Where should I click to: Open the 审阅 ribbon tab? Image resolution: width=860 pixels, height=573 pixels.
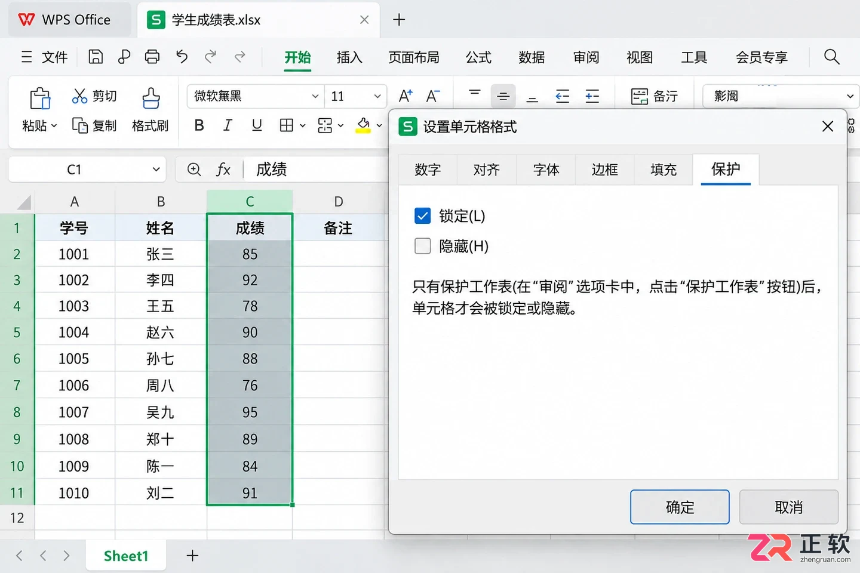coord(586,57)
